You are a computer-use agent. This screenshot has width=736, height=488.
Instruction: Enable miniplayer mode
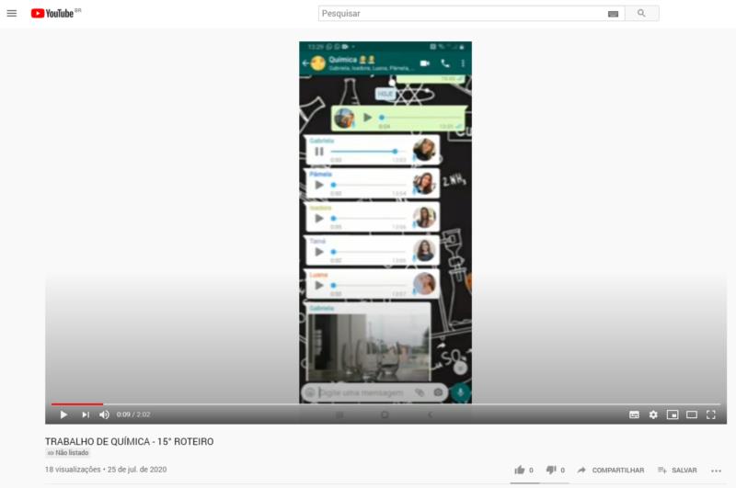pos(673,414)
